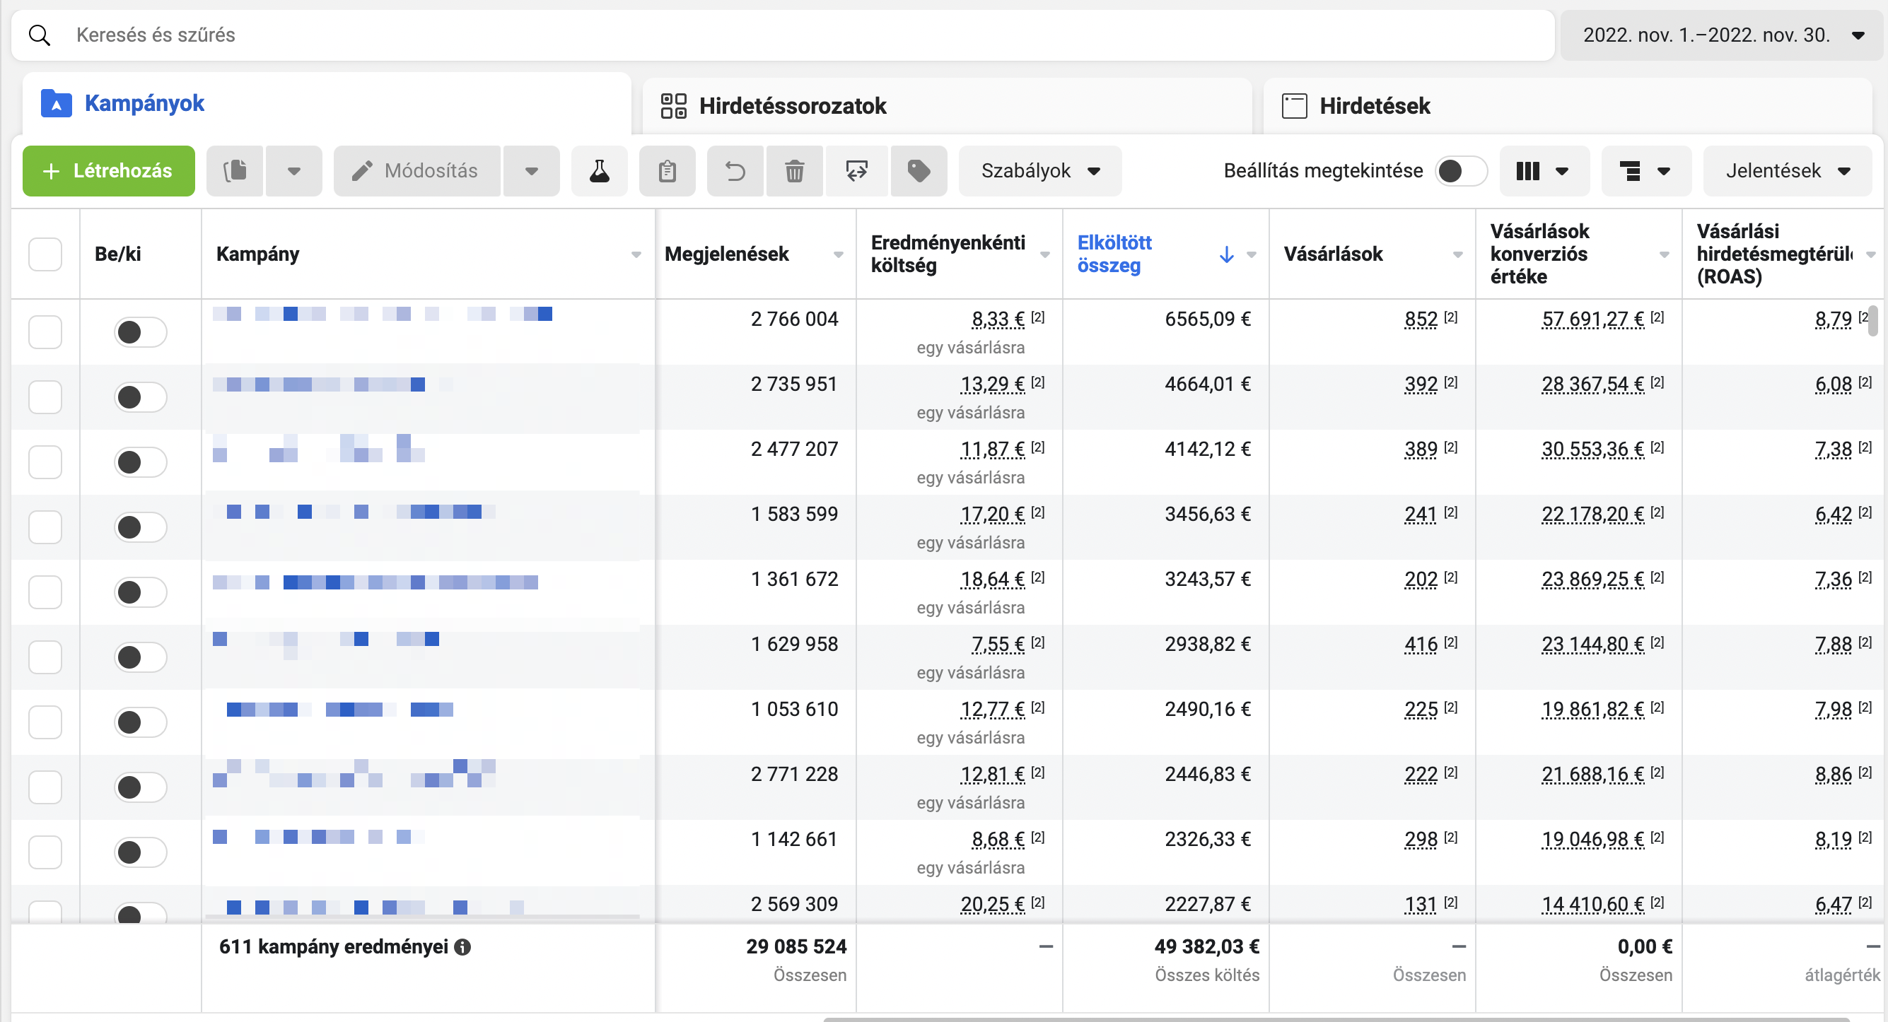This screenshot has width=1888, height=1022.
Task: Check the select-all checkbox in header
Action: coord(45,254)
